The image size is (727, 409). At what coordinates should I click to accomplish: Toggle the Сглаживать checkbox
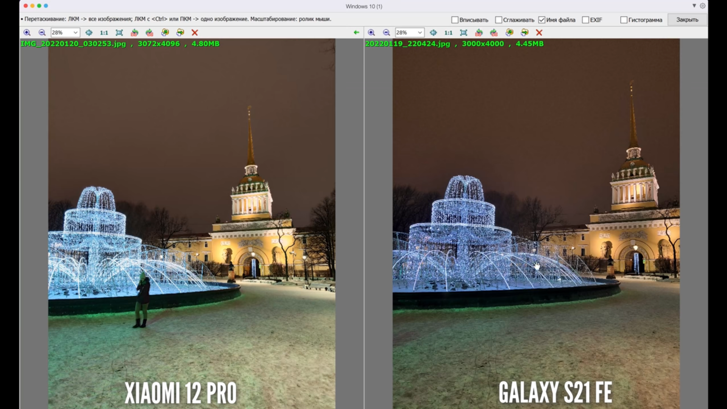pos(499,20)
